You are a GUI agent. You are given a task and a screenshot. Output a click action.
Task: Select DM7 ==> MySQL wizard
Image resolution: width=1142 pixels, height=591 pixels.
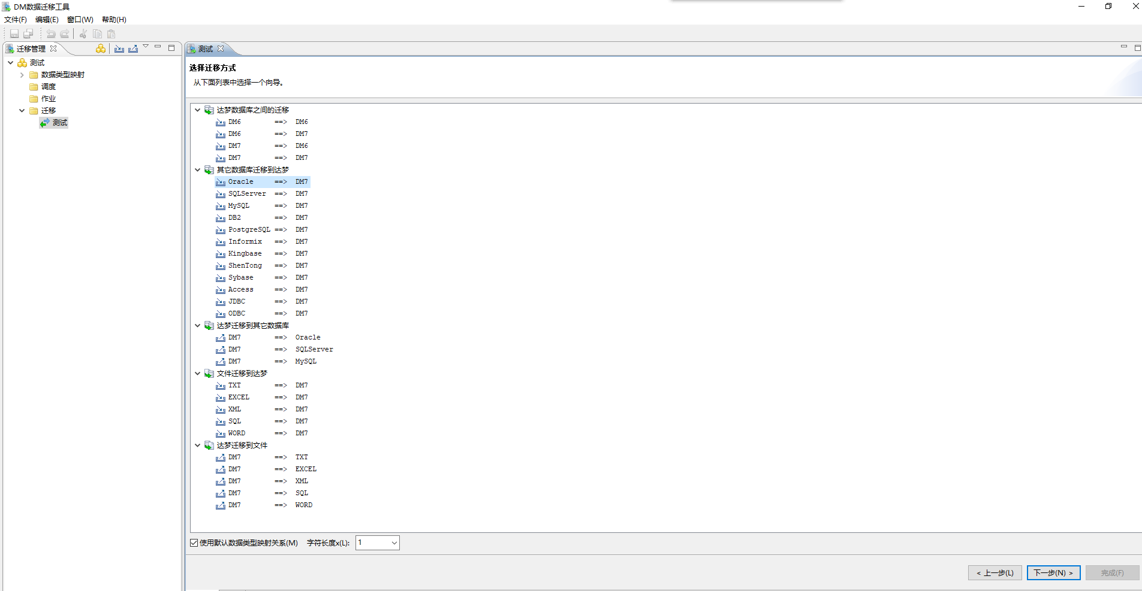[x=267, y=362]
